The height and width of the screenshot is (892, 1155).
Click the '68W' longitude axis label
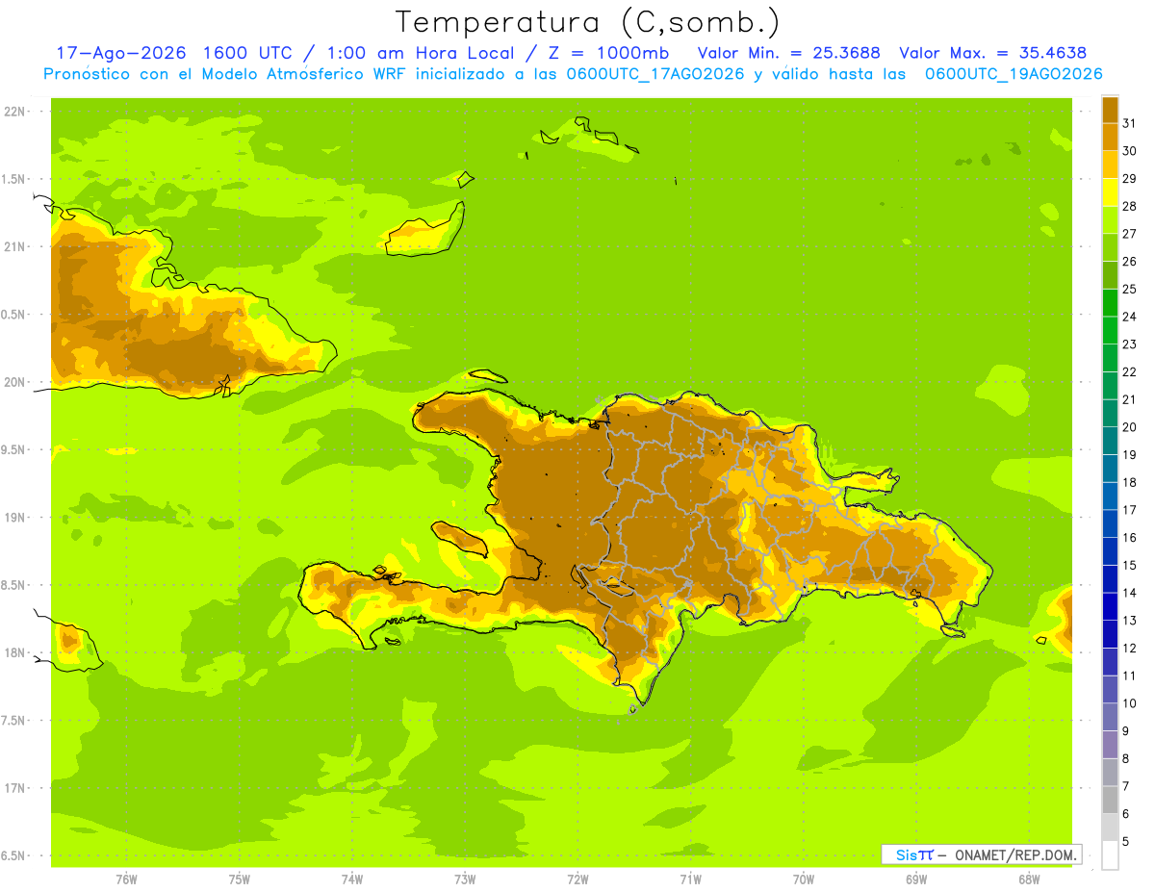click(x=1029, y=879)
